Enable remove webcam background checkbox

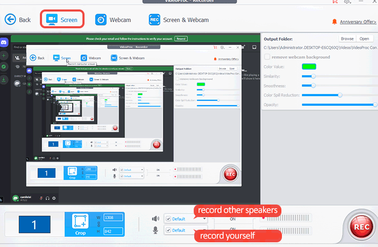click(x=267, y=57)
